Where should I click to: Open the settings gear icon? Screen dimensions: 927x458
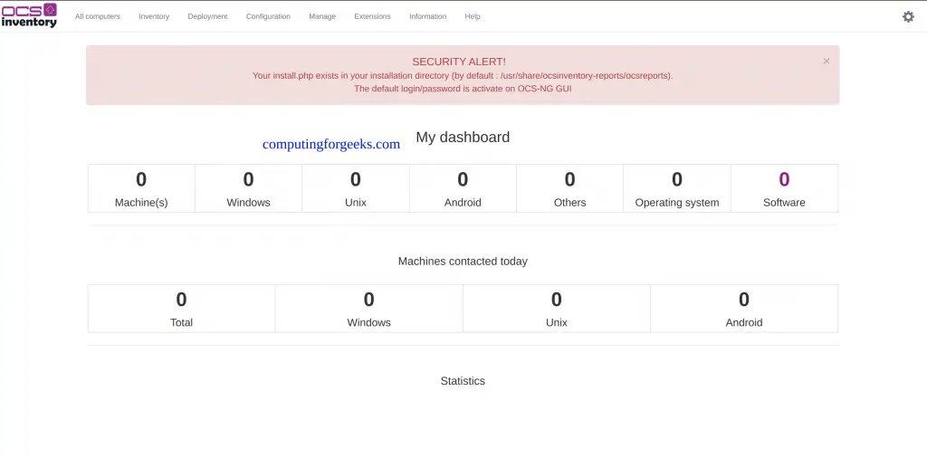click(908, 16)
